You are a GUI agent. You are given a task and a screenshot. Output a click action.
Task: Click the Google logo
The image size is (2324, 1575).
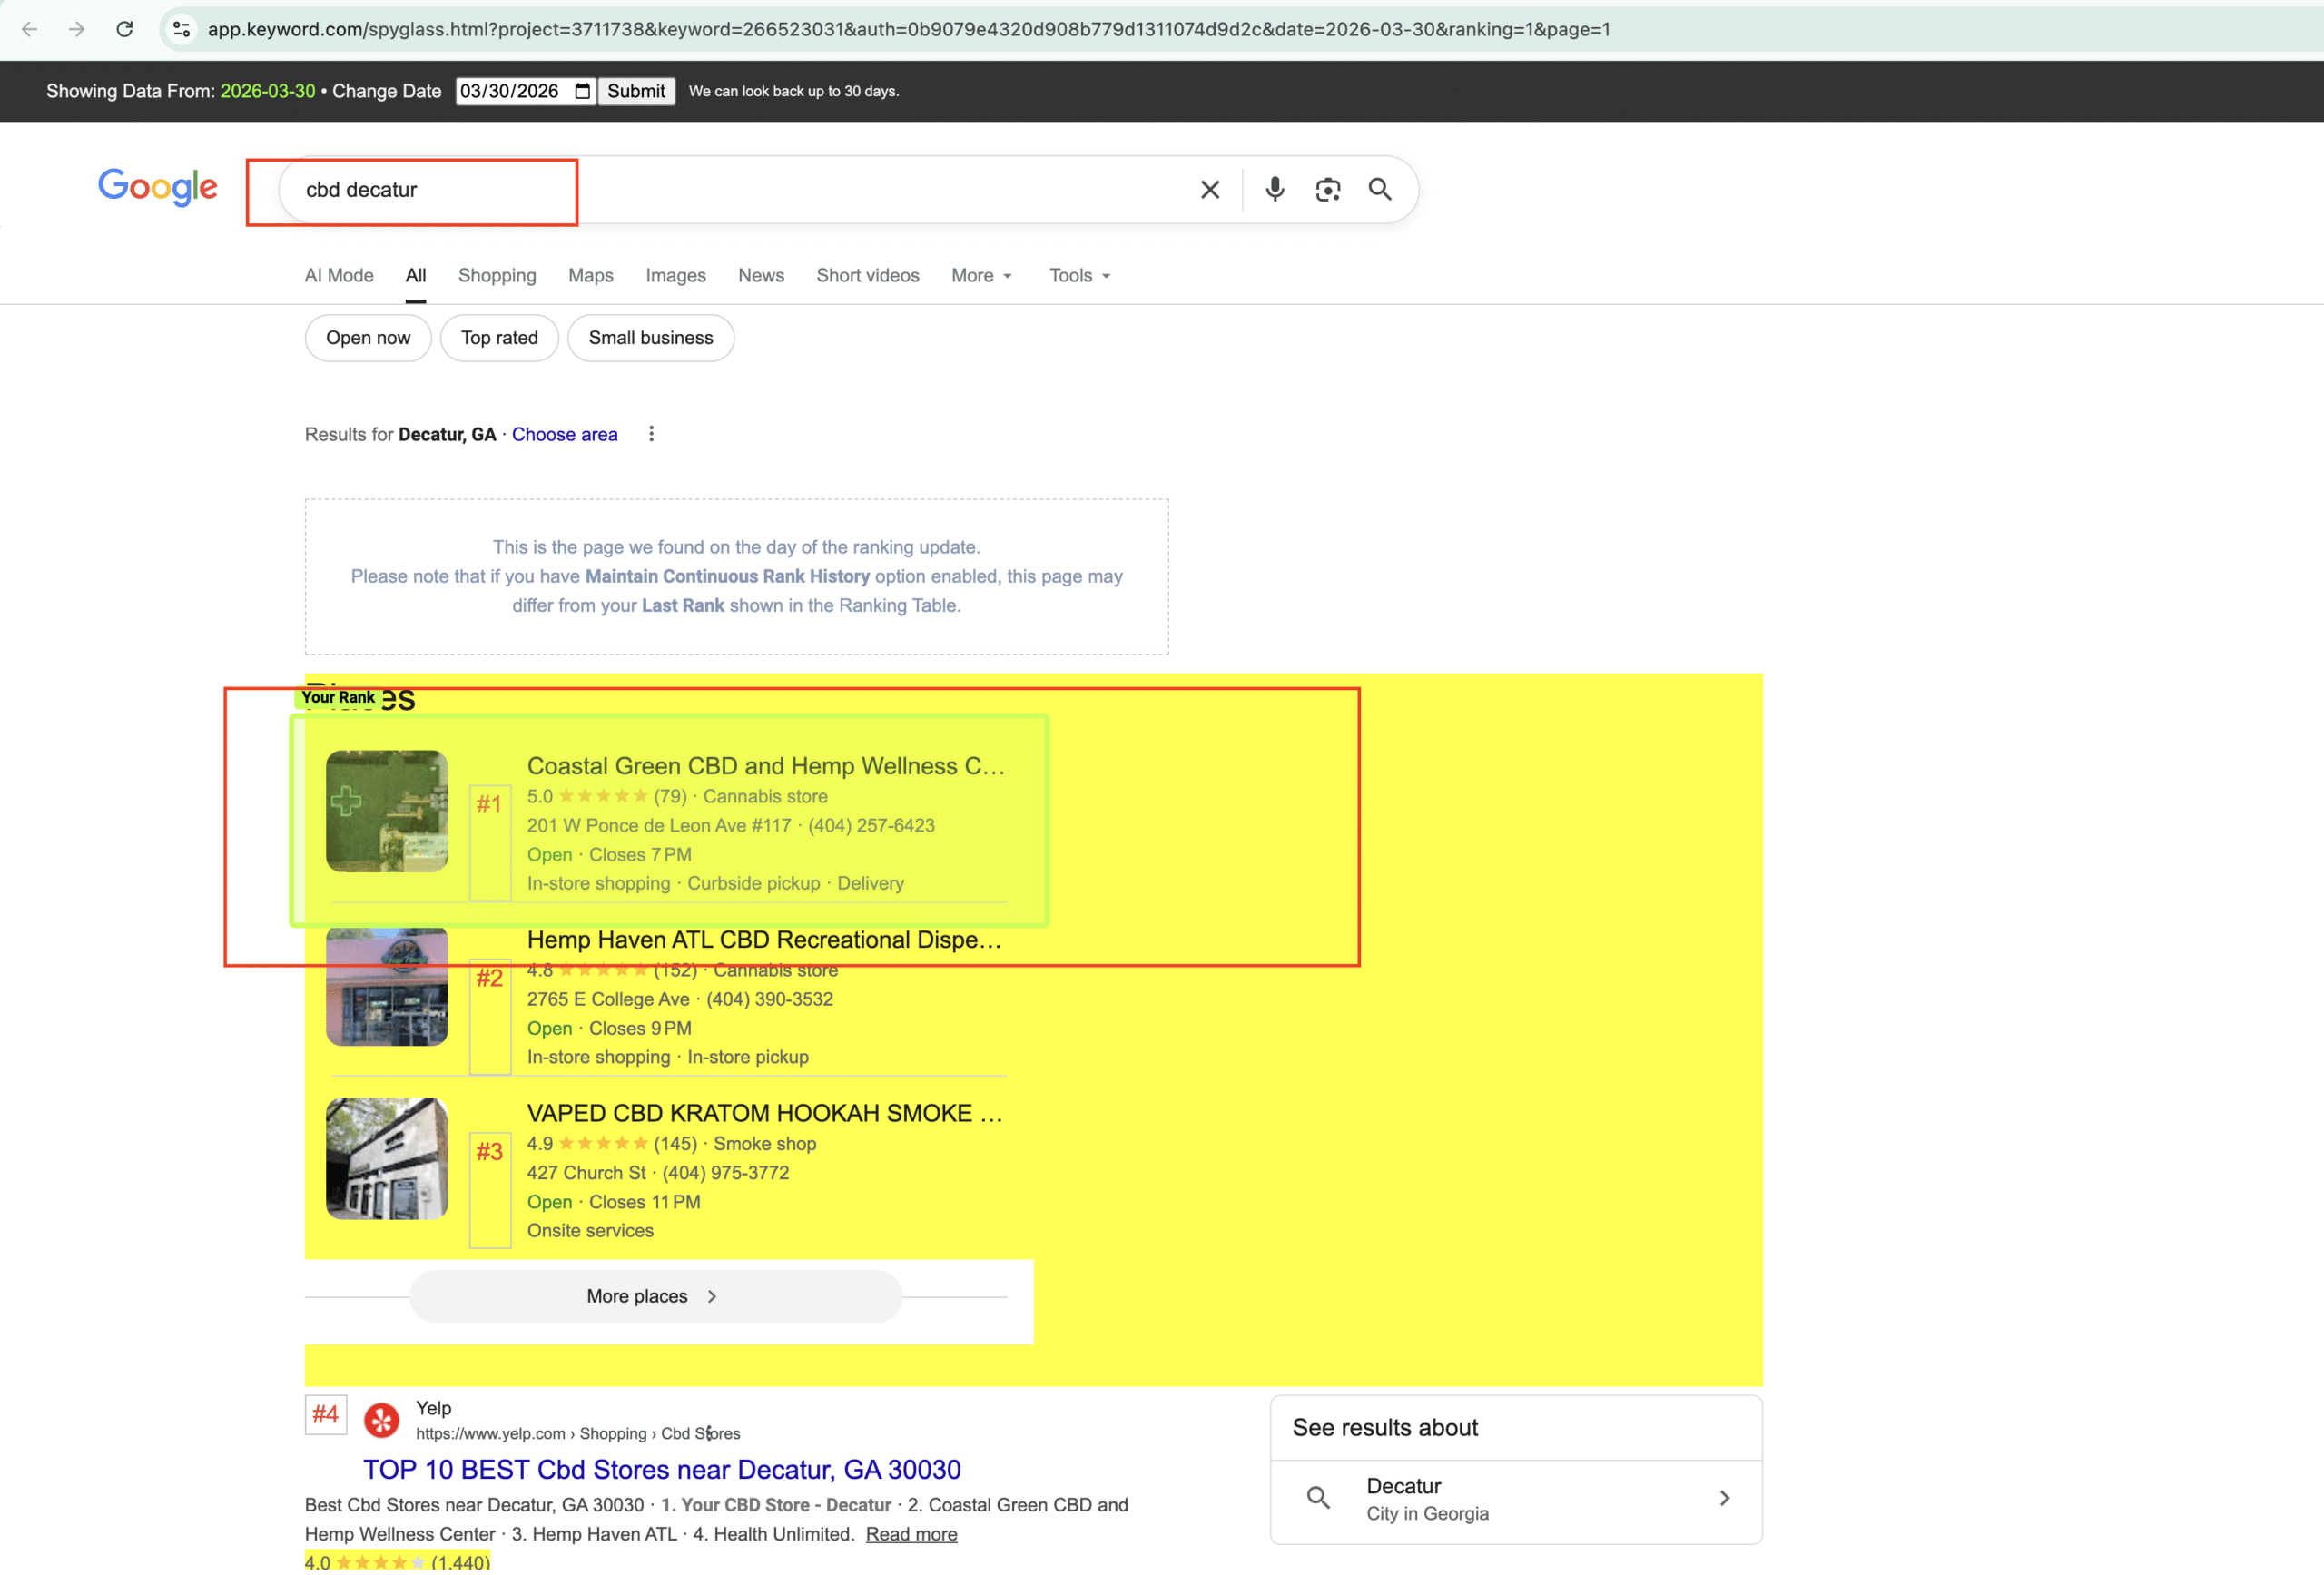pos(158,187)
